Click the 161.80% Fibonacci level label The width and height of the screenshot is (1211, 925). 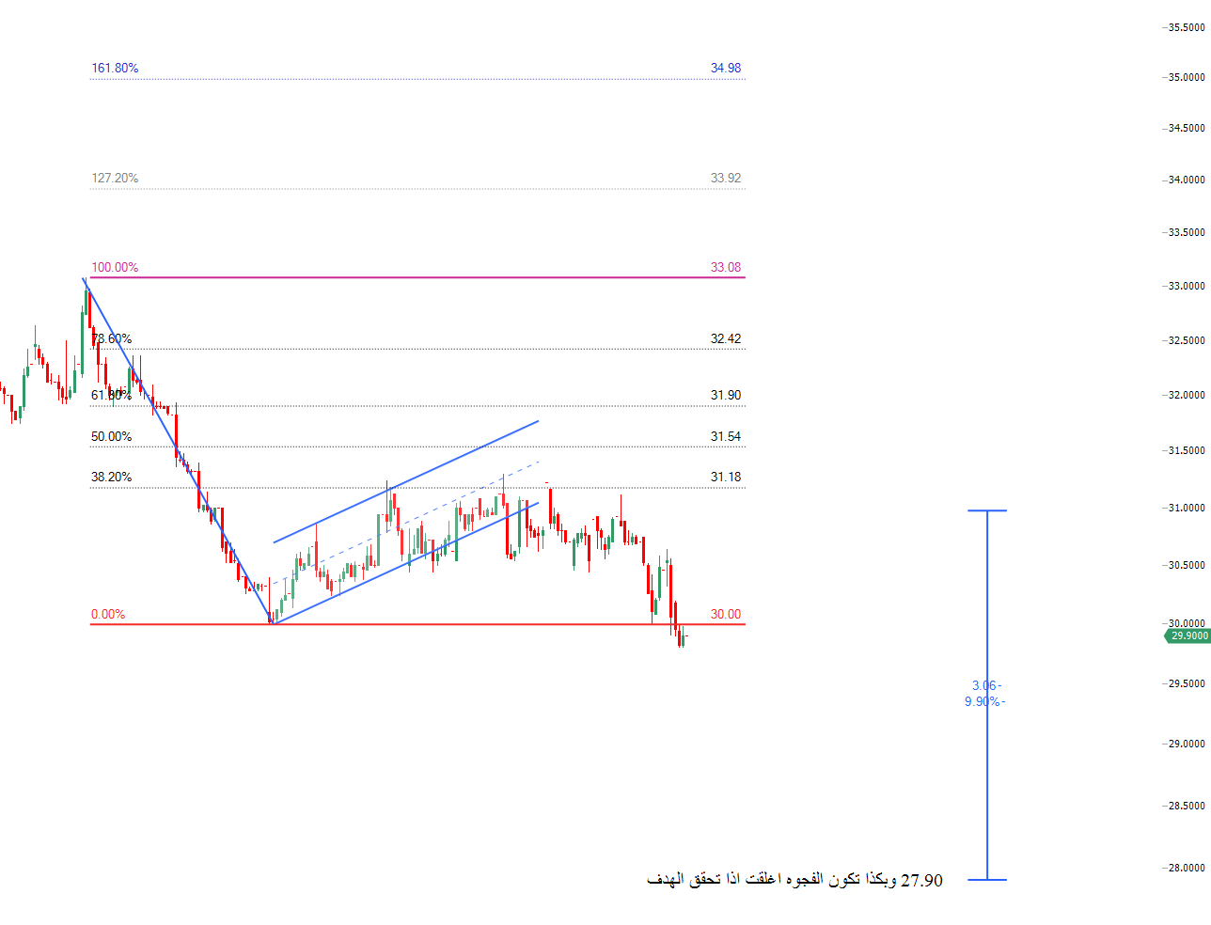click(x=115, y=69)
